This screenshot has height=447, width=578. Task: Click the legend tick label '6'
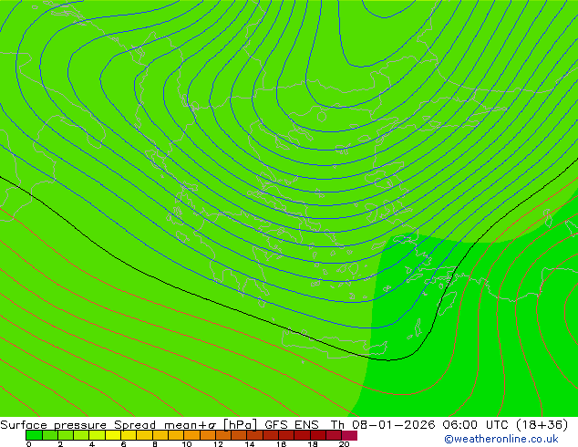[123, 444]
